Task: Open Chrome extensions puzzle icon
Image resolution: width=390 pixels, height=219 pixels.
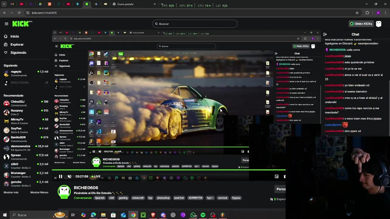Action: (367, 13)
